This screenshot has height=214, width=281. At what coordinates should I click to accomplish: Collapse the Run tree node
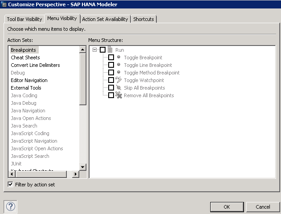pos(94,50)
